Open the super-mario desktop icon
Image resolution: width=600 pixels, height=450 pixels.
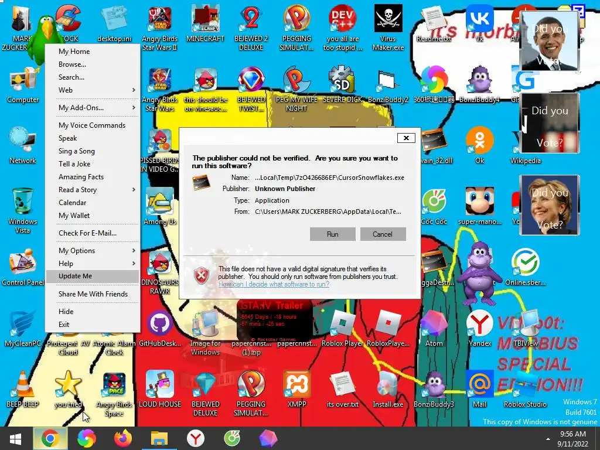pos(479,207)
